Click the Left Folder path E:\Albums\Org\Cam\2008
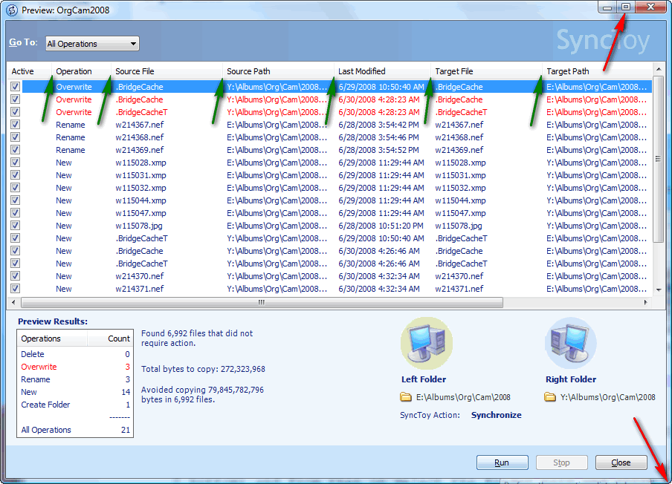 463,398
